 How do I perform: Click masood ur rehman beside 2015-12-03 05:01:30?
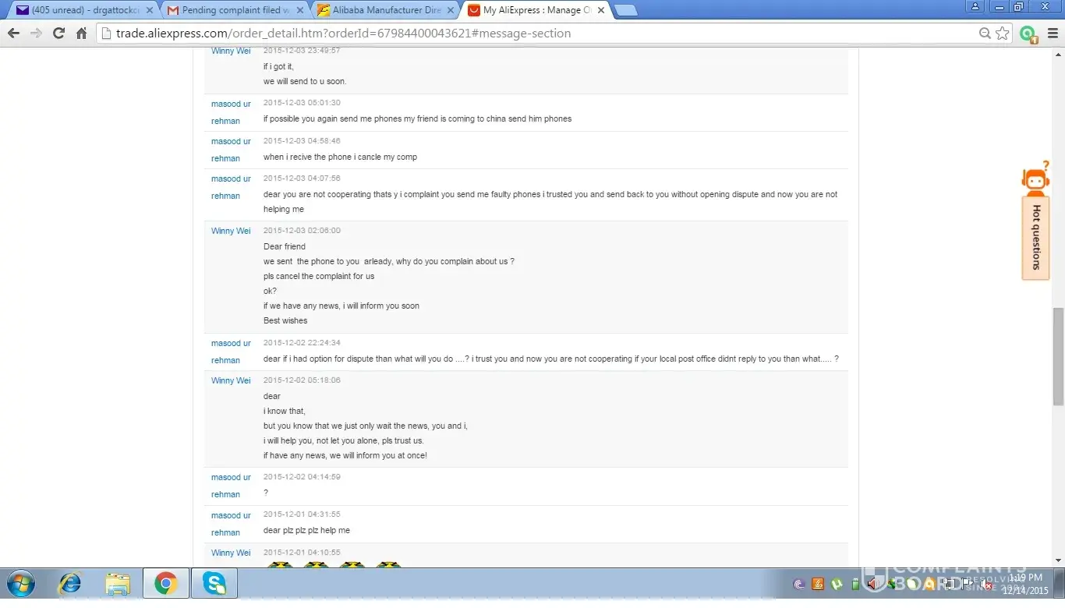(x=231, y=112)
